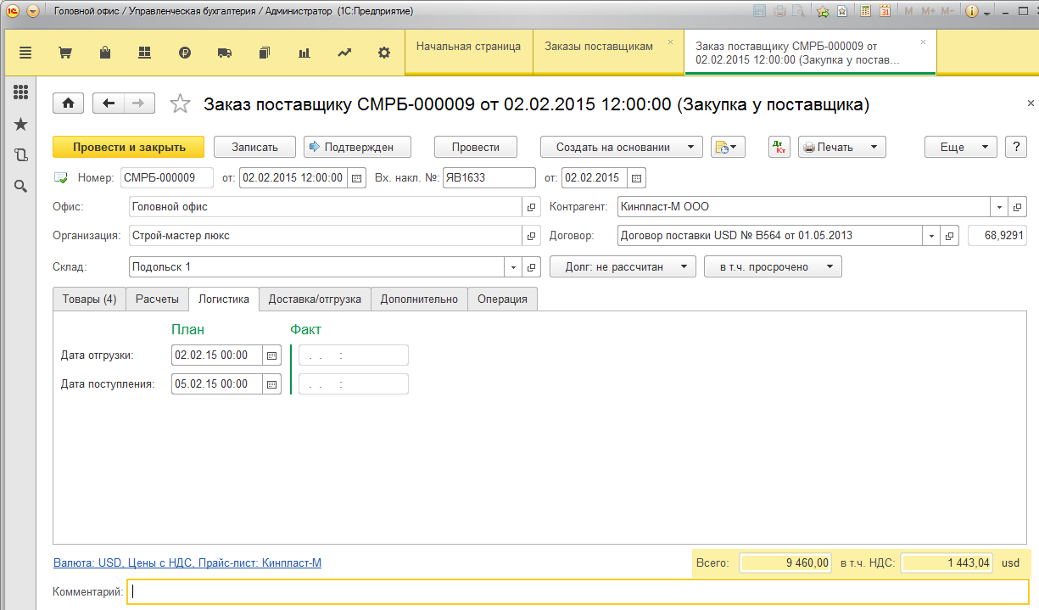Screen dimensions: 1039x610
Task: Pick planned arrival date from calendar
Action: coord(272,384)
